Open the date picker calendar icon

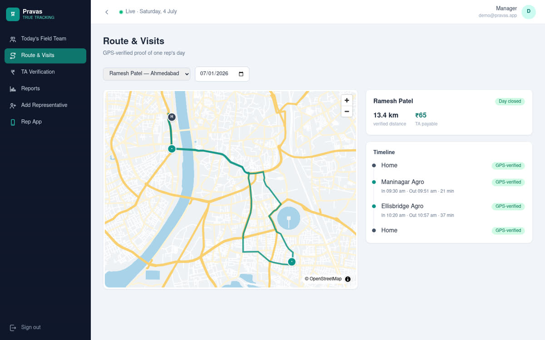pos(241,74)
